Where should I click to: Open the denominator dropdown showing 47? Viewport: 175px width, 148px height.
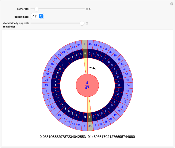37,16
